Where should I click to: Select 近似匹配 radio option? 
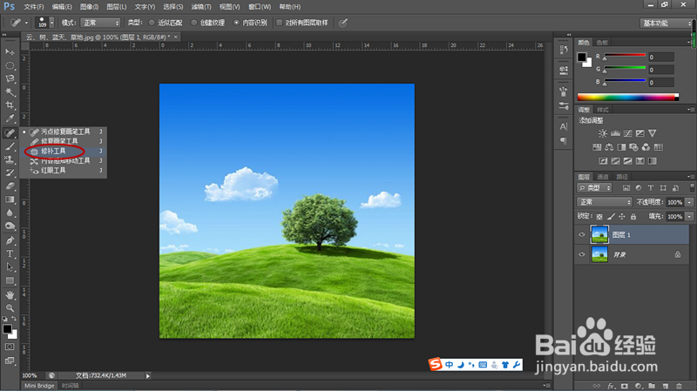(152, 23)
